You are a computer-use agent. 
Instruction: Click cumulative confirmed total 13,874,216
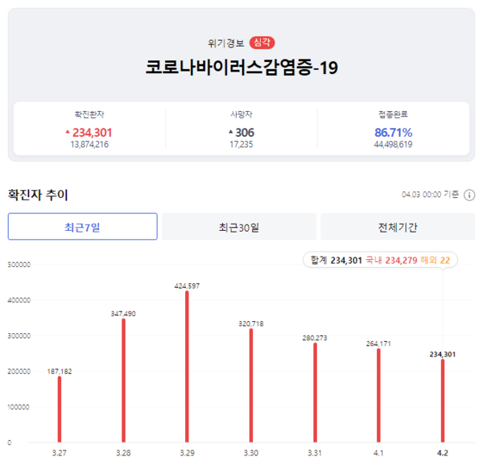pyautogui.click(x=89, y=144)
